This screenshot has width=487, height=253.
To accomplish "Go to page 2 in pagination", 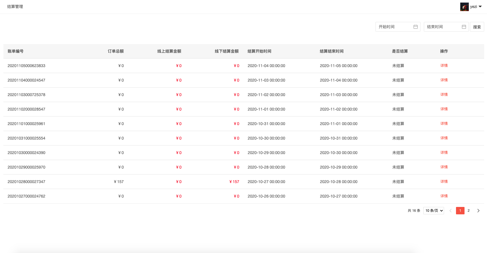I will [x=469, y=211].
